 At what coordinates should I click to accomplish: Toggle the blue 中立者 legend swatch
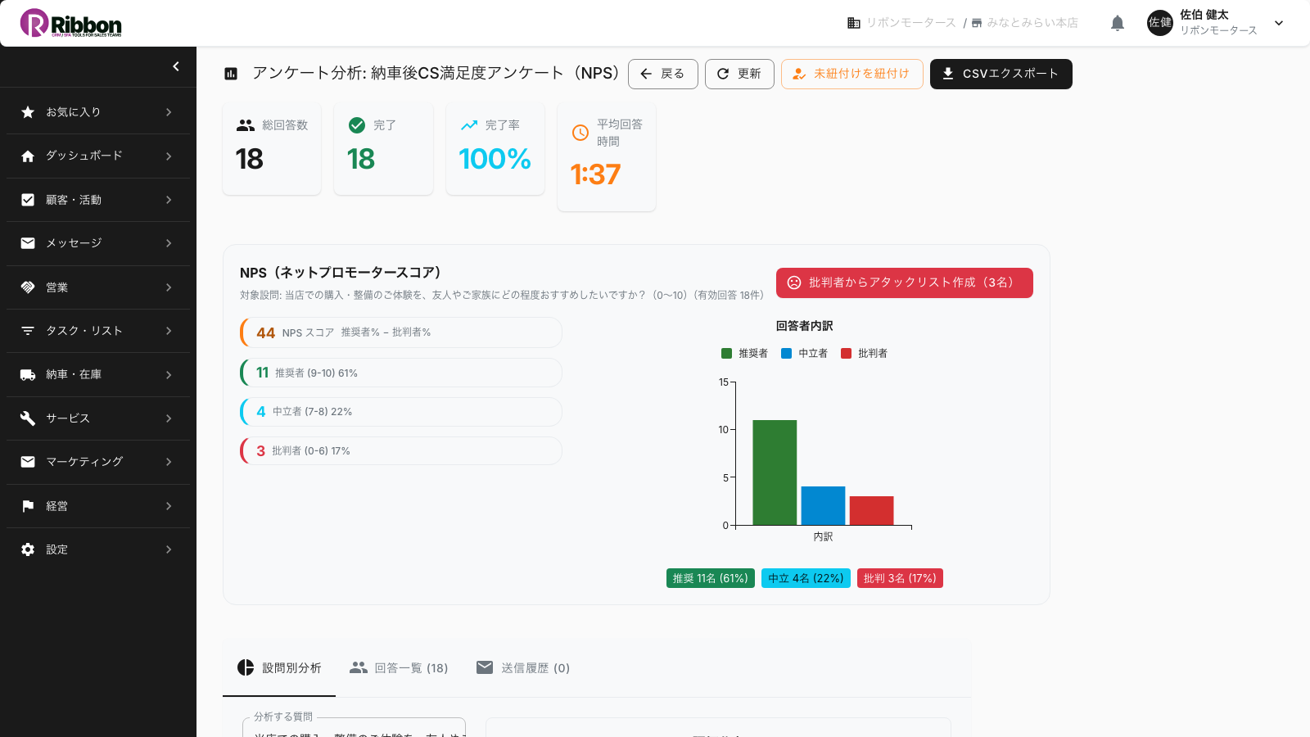[787, 354]
